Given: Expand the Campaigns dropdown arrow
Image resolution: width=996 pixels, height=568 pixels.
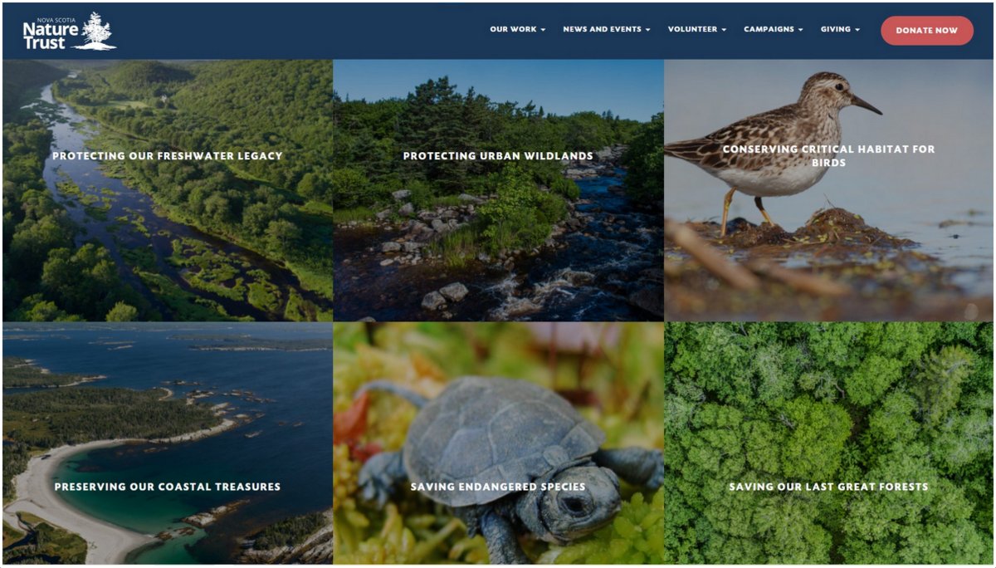Looking at the screenshot, I should coord(800,30).
